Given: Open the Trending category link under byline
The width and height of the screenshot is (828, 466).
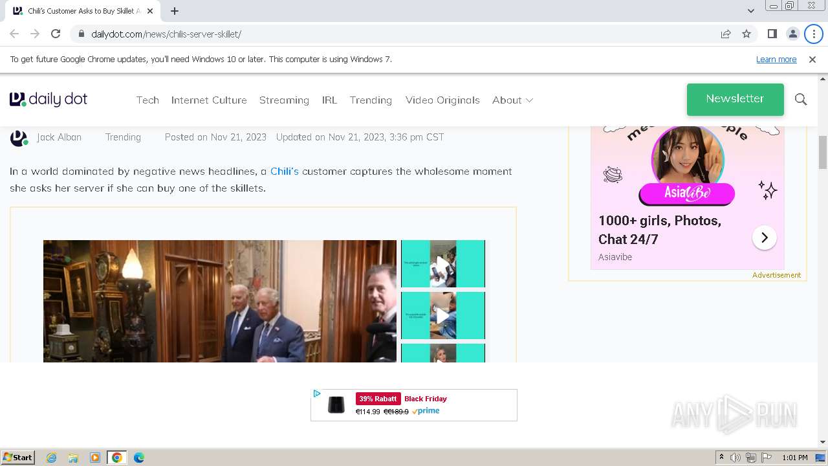Looking at the screenshot, I should click(x=123, y=137).
